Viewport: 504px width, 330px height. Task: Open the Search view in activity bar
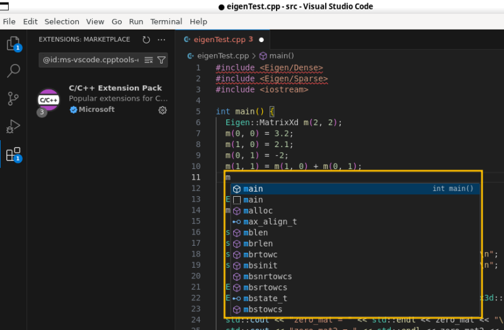pos(13,71)
